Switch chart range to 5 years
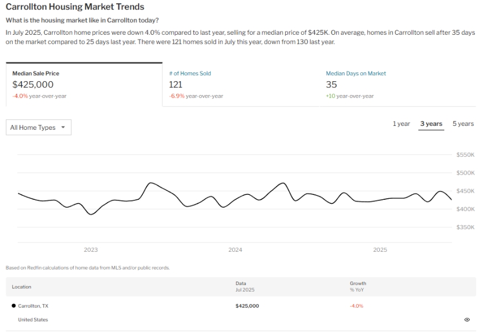 463,124
